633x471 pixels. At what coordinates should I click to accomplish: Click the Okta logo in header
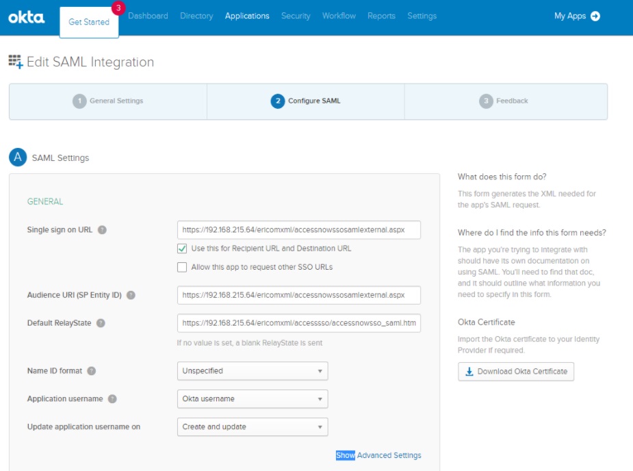[x=27, y=17]
